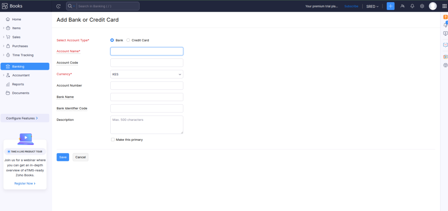Click the Accountant person icon

click(x=8, y=75)
